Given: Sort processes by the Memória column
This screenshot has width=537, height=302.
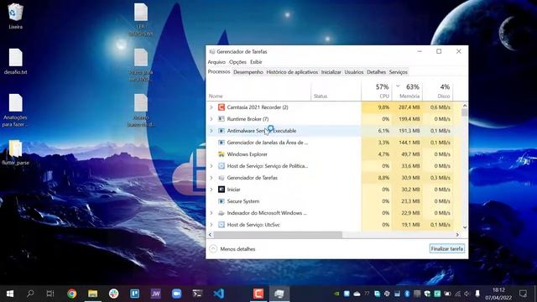Looking at the screenshot, I should click(407, 91).
